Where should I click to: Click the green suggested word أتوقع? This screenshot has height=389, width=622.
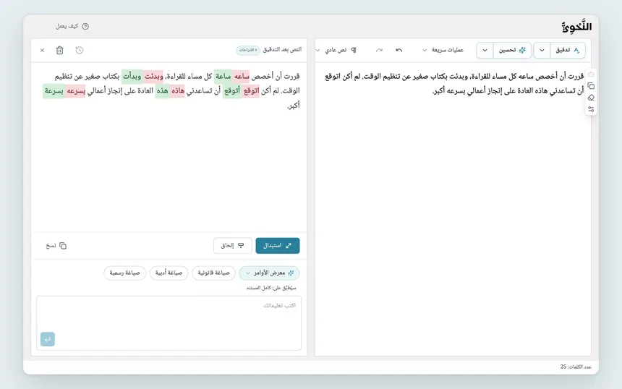point(232,91)
